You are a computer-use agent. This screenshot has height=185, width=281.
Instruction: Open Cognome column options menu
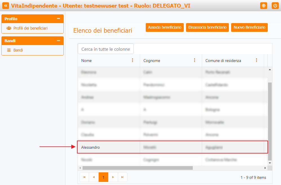[x=194, y=60]
